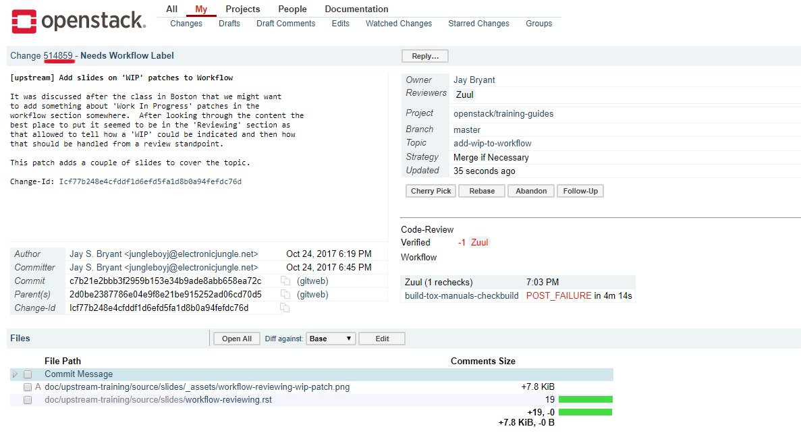Check the box for workflow-reviewing.rst

28,400
